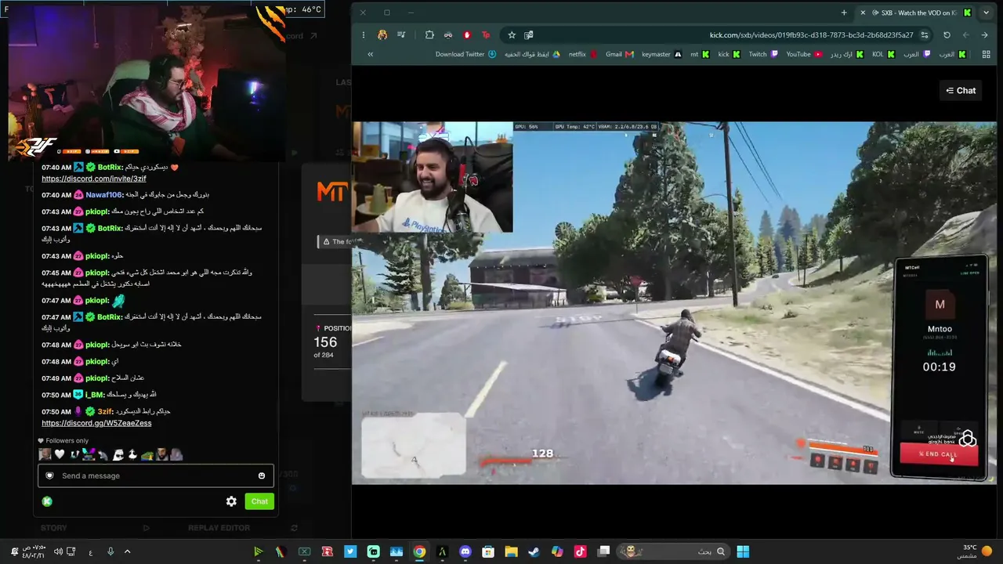Click the microphone icon in system tray

(110, 551)
